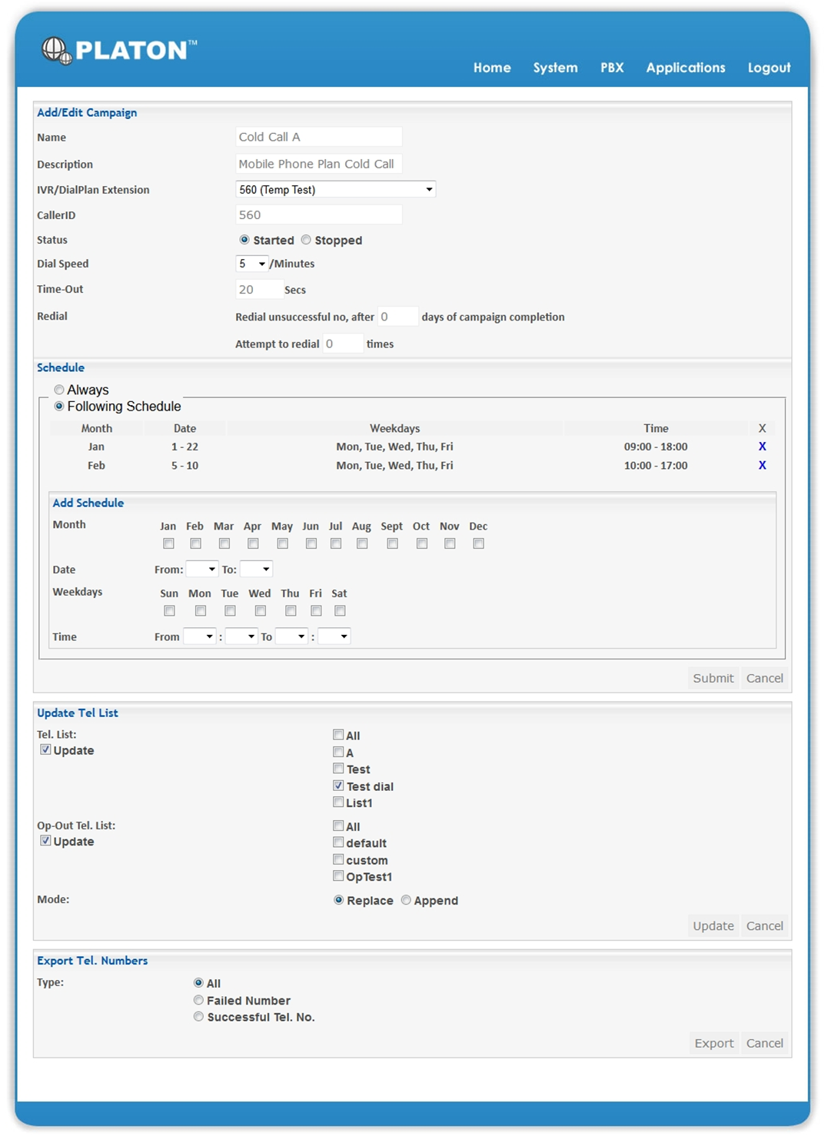This screenshot has width=831, height=1136.
Task: Select Append mode
Action: coord(406,900)
